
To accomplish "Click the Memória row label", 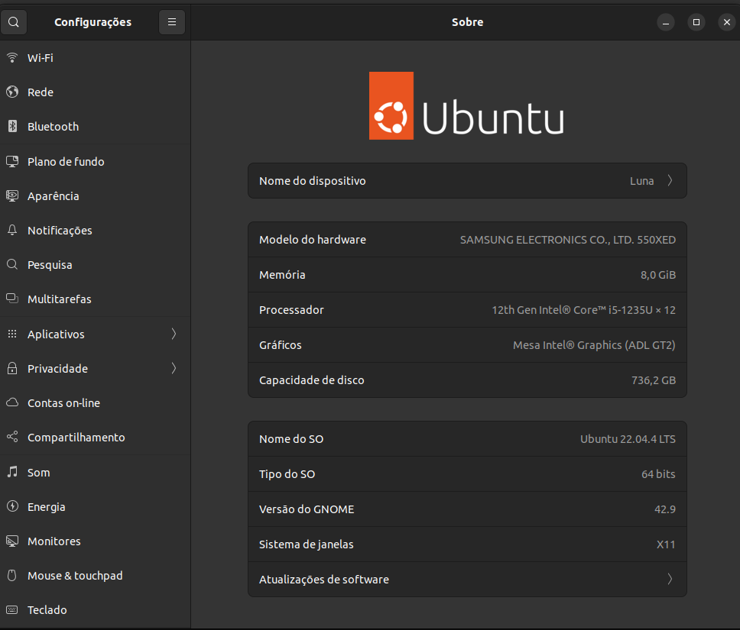I will (x=282, y=274).
